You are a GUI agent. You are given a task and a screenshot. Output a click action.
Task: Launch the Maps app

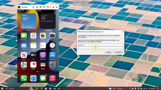24,65
